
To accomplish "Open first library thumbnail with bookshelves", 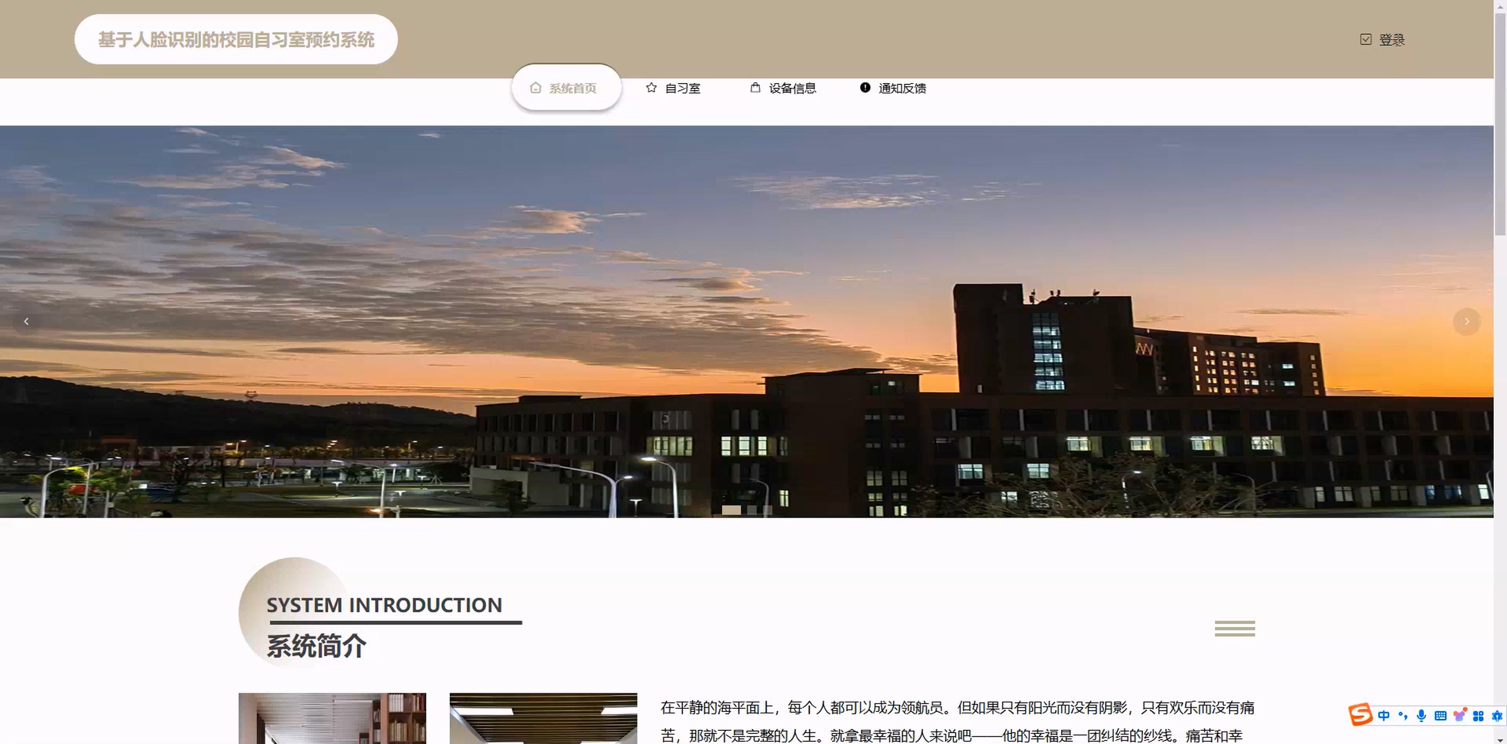I will pyautogui.click(x=332, y=718).
